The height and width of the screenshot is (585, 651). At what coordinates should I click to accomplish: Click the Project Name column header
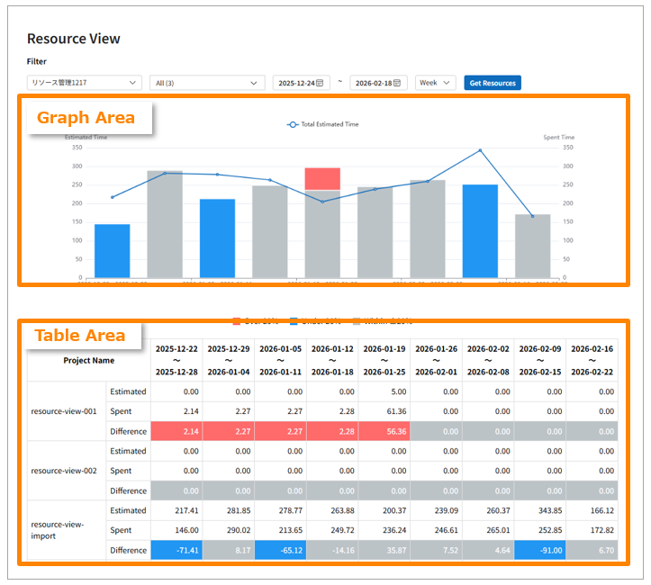click(88, 360)
